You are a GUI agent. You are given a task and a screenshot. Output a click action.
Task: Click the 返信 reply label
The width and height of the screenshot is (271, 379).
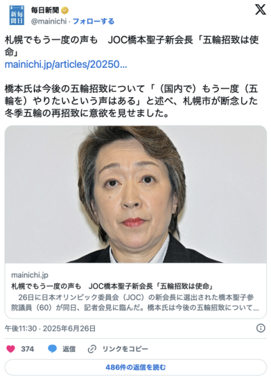coord(69,349)
